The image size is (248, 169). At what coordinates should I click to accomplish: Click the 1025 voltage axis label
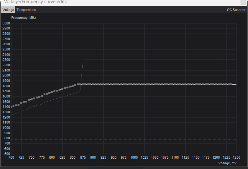[x=144, y=158]
